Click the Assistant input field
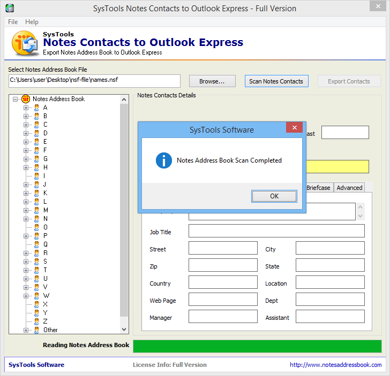The image size is (390, 376). tap(330, 317)
